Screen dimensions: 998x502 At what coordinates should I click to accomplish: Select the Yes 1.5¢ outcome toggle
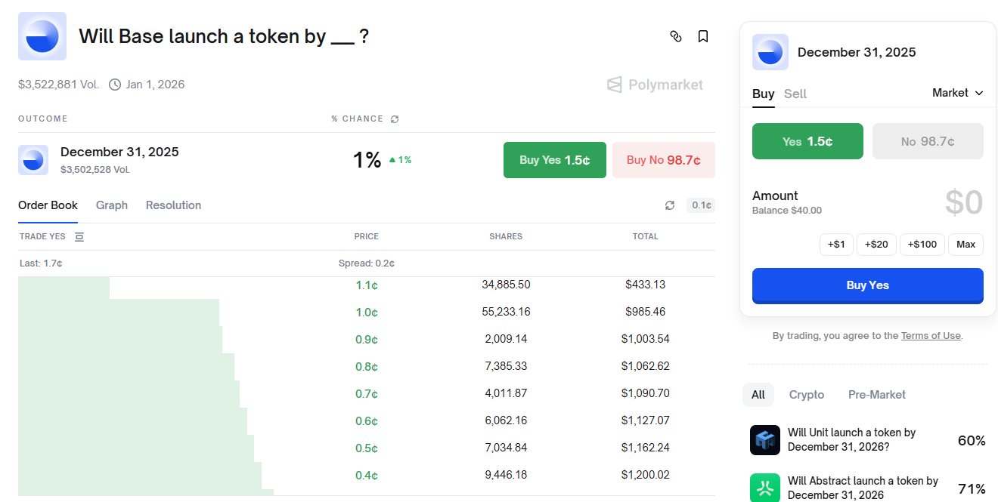point(807,141)
